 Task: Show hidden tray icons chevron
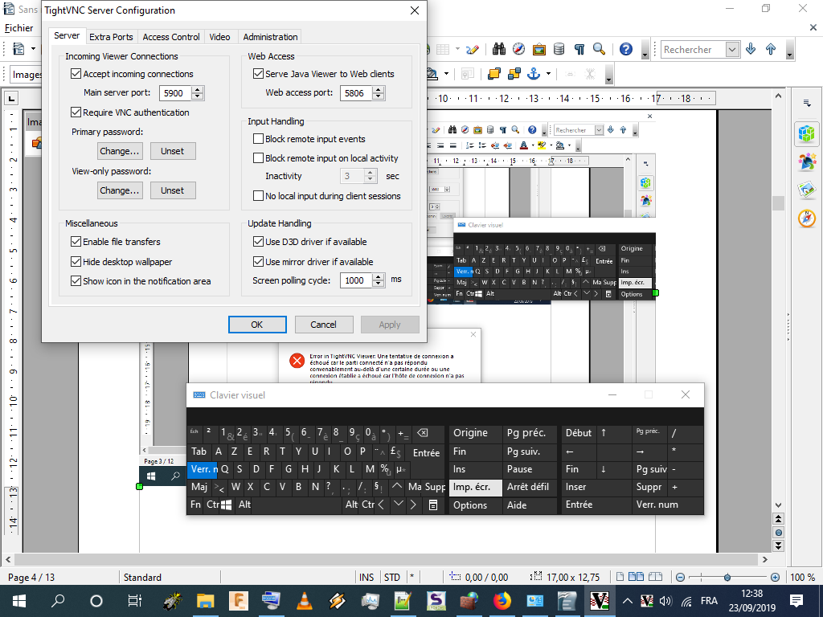coord(627,601)
